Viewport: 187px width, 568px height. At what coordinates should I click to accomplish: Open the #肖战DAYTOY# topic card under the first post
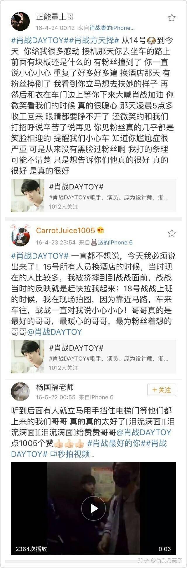click(93, 195)
